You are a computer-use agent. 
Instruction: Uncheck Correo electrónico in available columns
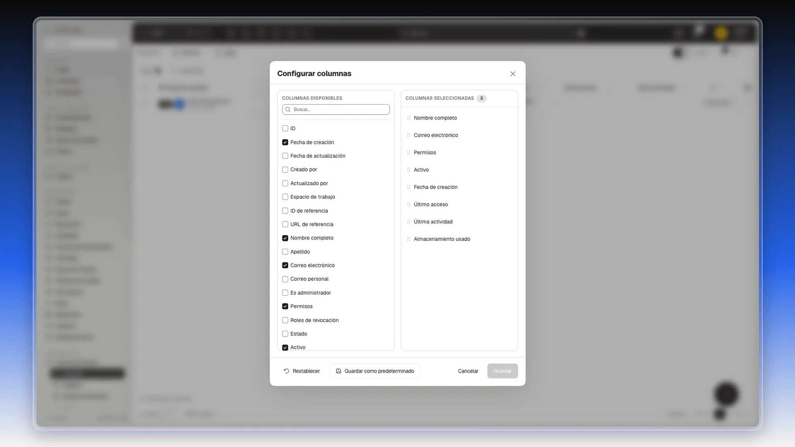pyautogui.click(x=285, y=265)
